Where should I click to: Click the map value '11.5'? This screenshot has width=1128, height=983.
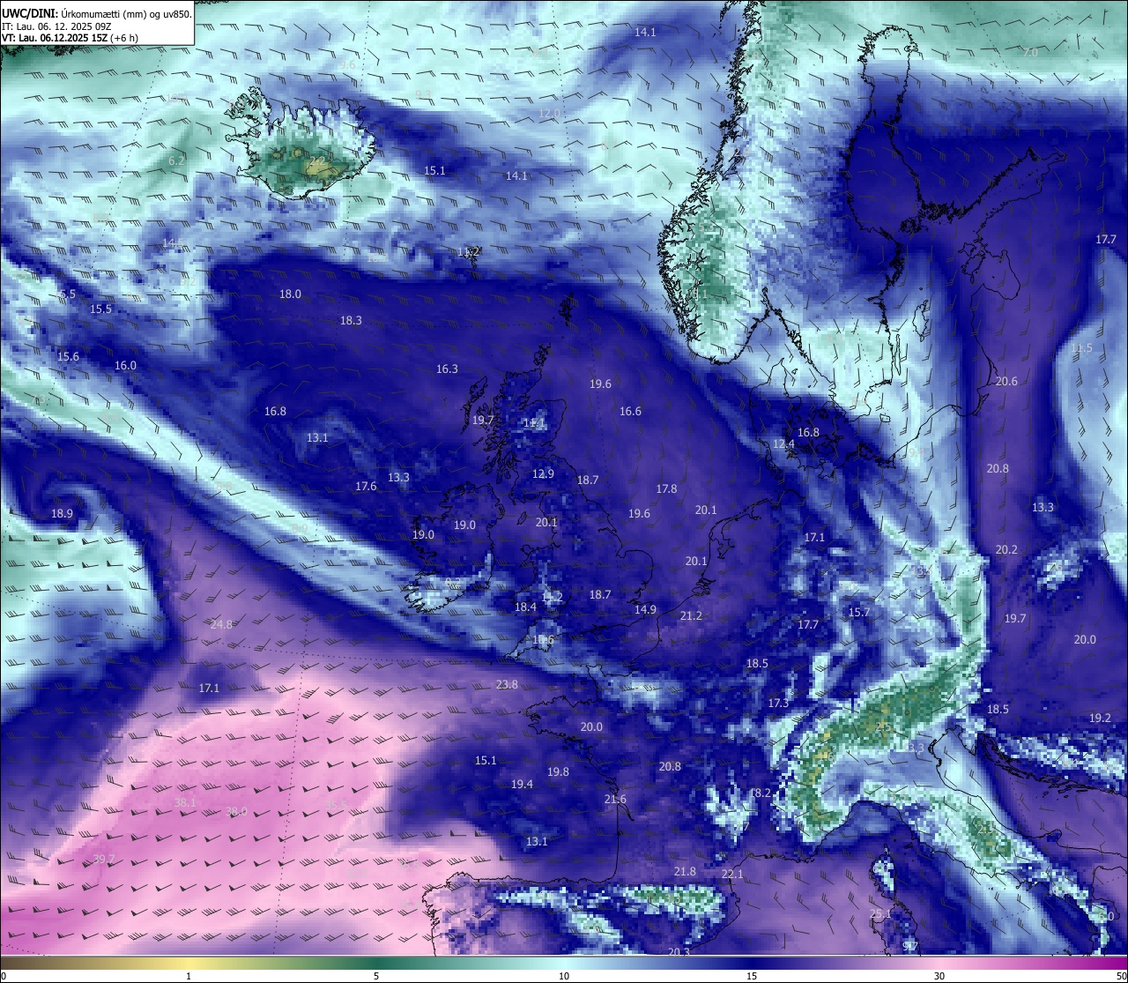[x=1081, y=349]
